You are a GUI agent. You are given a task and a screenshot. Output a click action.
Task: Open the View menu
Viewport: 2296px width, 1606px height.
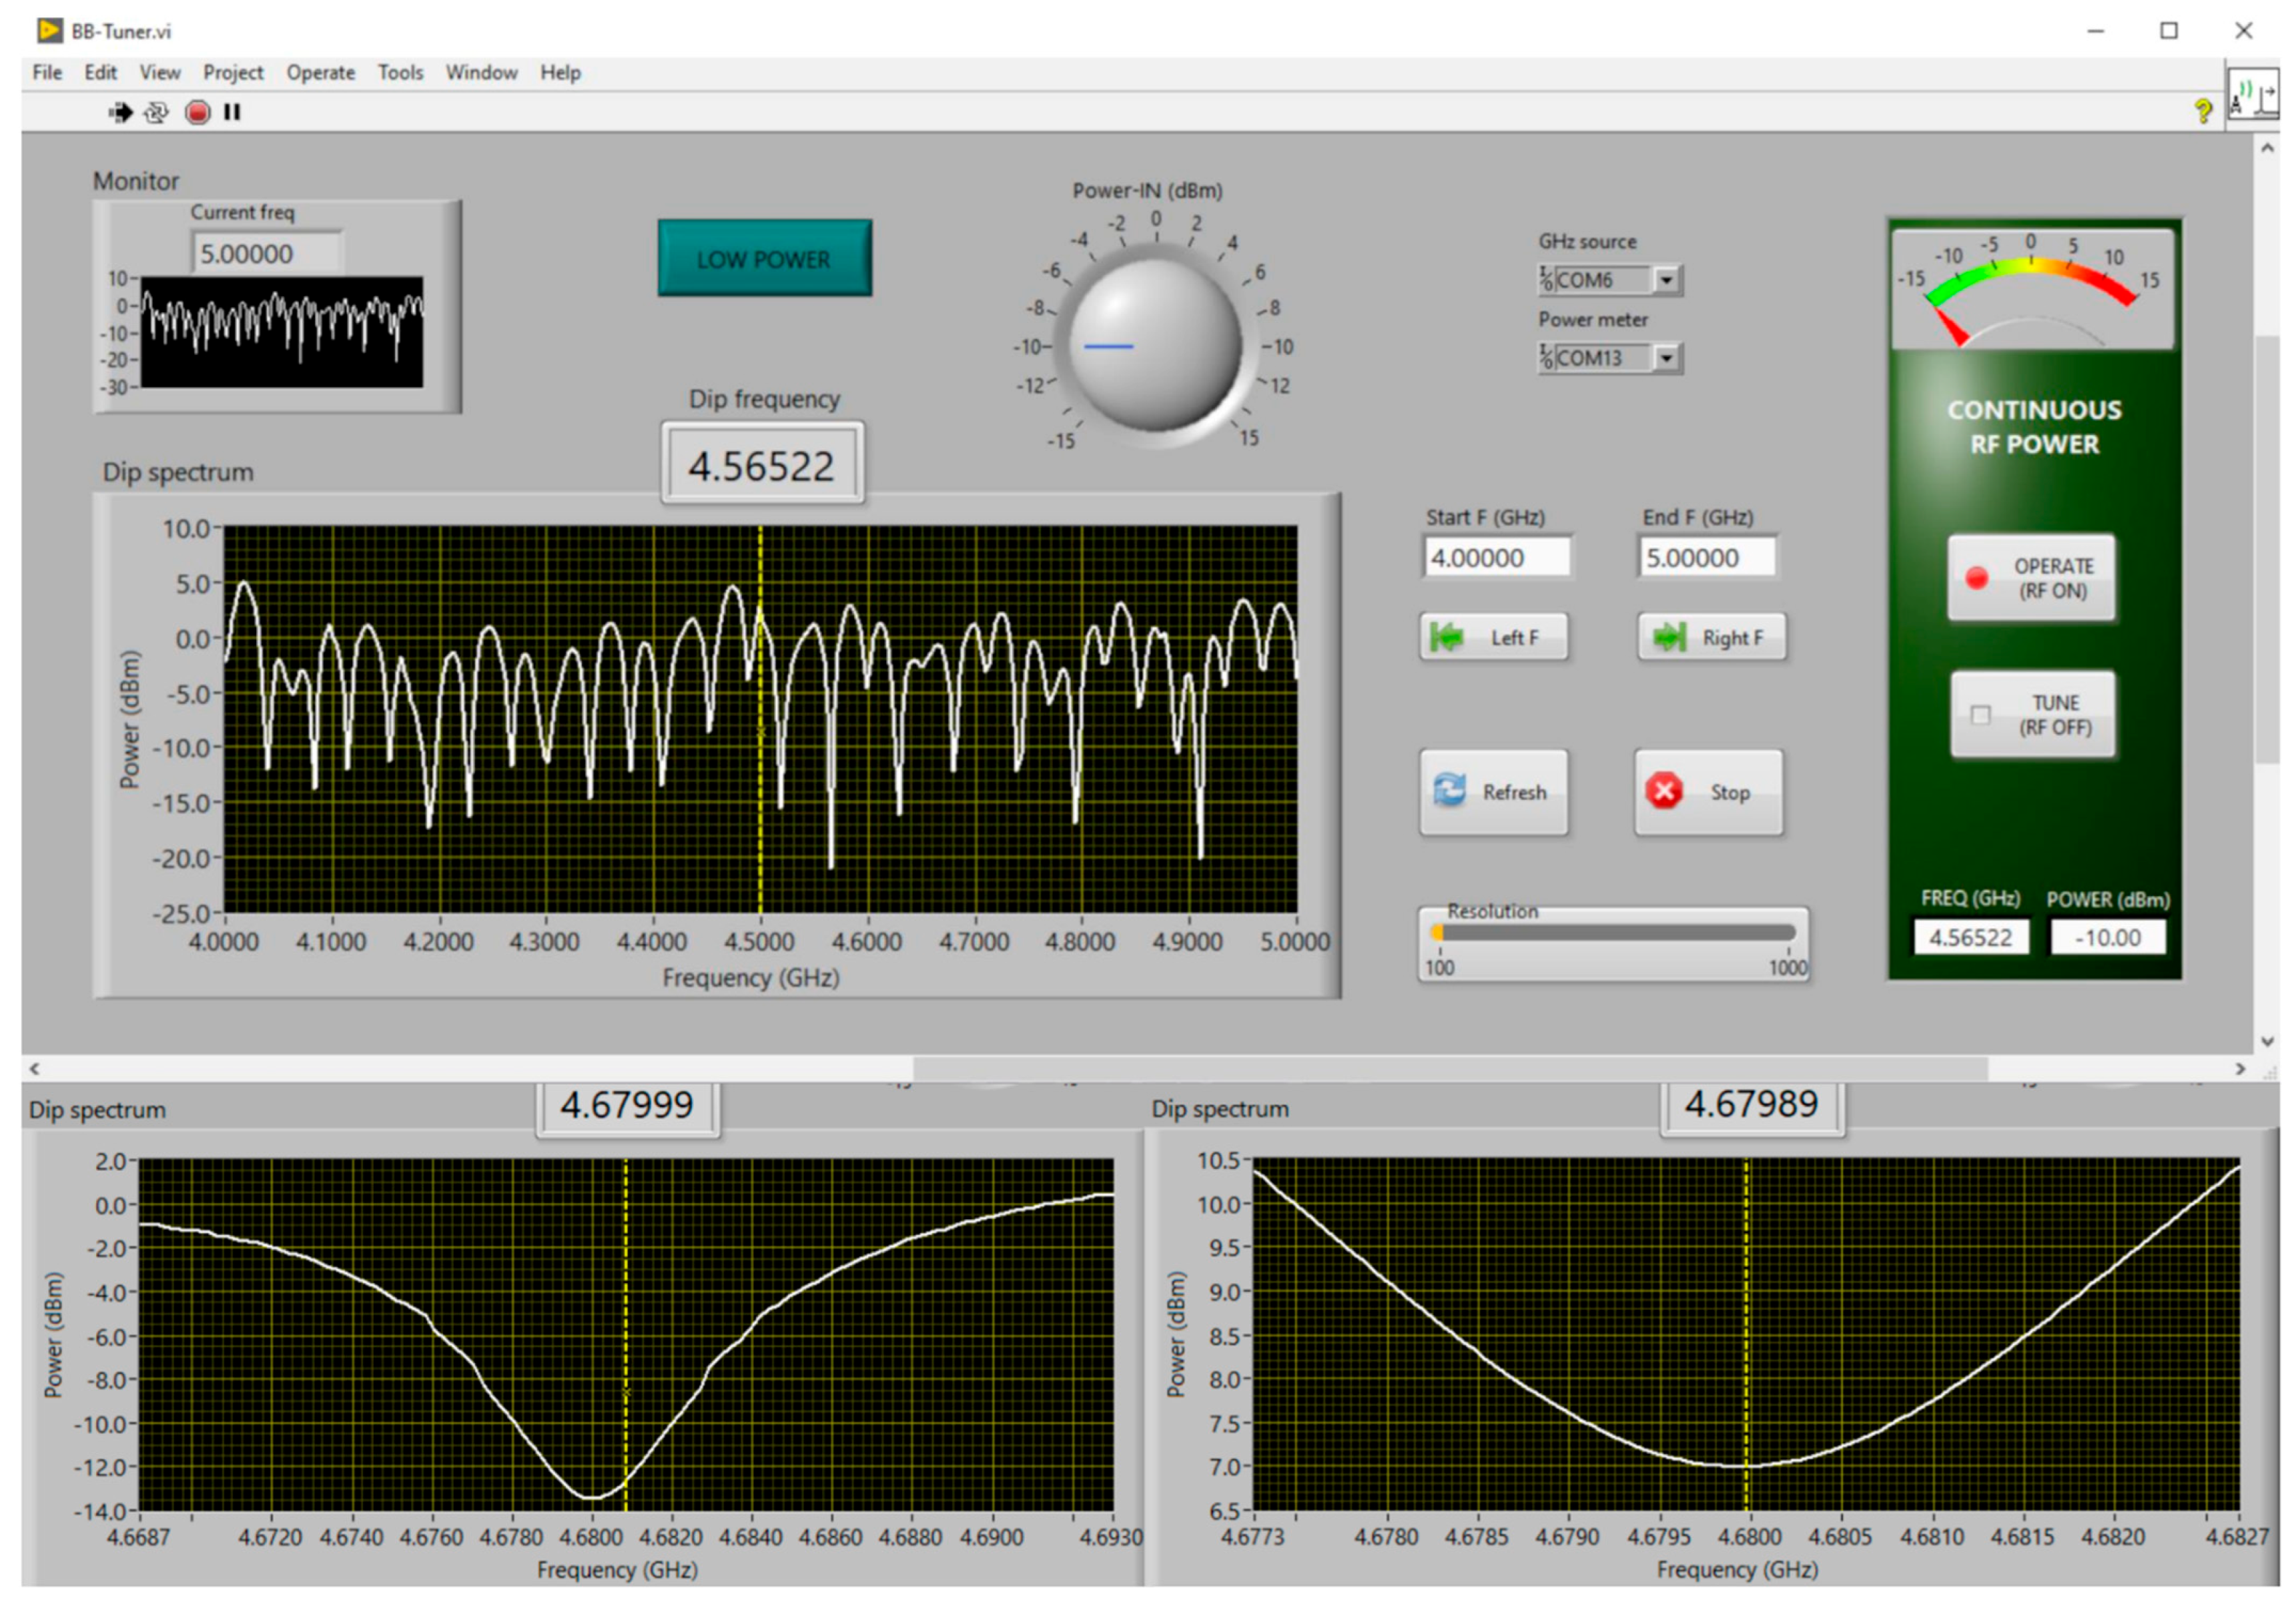coord(160,72)
